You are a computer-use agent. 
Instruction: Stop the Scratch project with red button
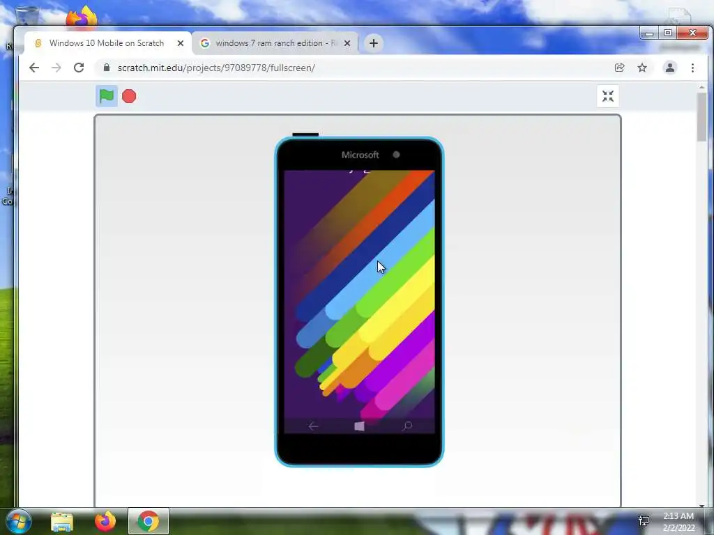click(129, 96)
